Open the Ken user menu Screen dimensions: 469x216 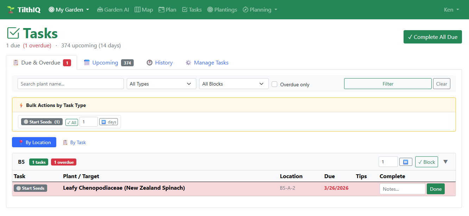pyautogui.click(x=451, y=9)
